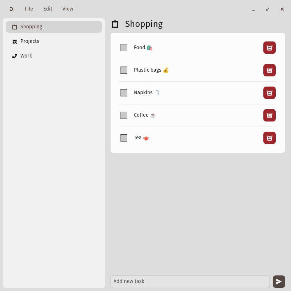Click the Shopping clipboard icon in sidebar
Viewport: 291px width, 291px height.
pos(14,27)
